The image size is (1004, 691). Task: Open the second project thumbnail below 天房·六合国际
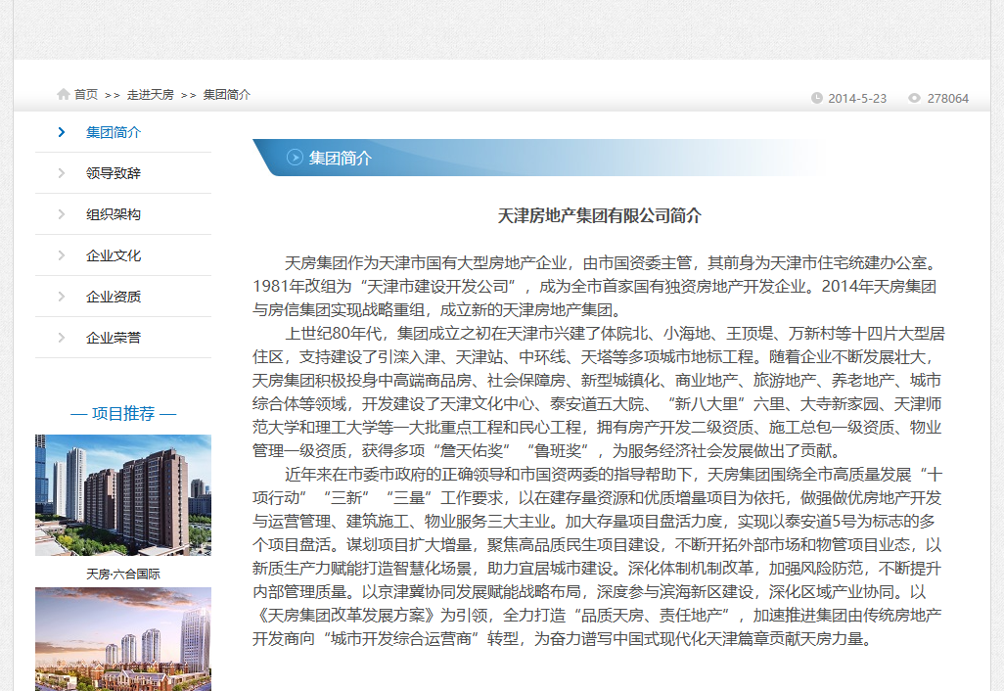pyautogui.click(x=123, y=638)
